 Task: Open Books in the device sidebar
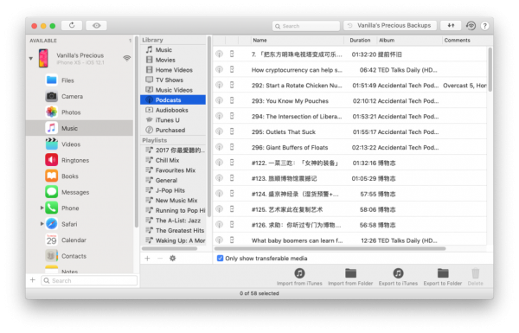click(x=80, y=176)
